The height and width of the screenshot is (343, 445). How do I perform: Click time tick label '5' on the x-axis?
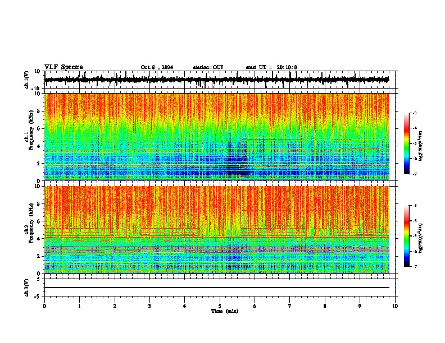click(220, 306)
